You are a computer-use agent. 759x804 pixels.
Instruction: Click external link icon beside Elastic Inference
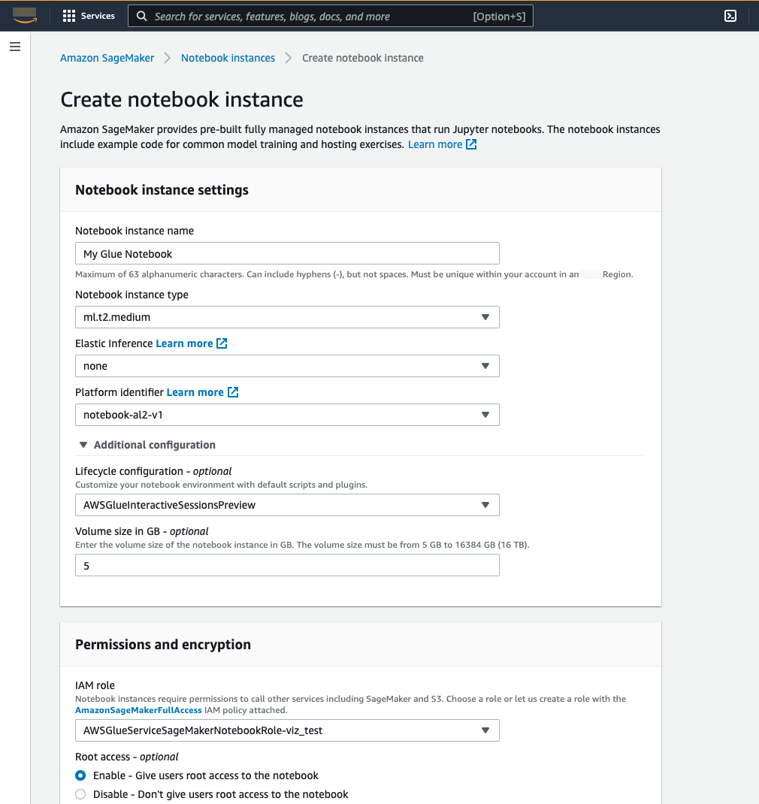tap(222, 343)
